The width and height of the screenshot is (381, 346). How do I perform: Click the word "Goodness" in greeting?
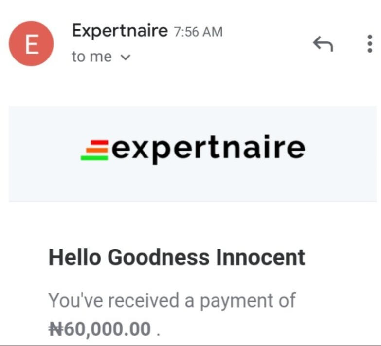pyautogui.click(x=159, y=257)
